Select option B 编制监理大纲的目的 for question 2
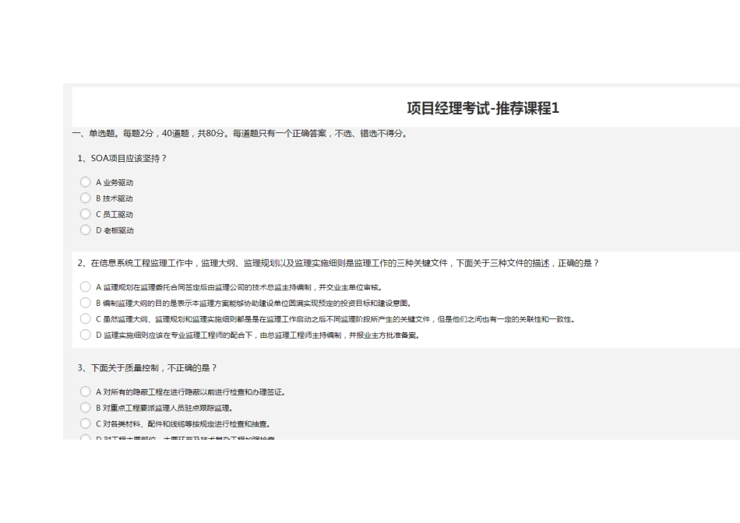Viewport: 740px width, 523px height. [x=86, y=303]
